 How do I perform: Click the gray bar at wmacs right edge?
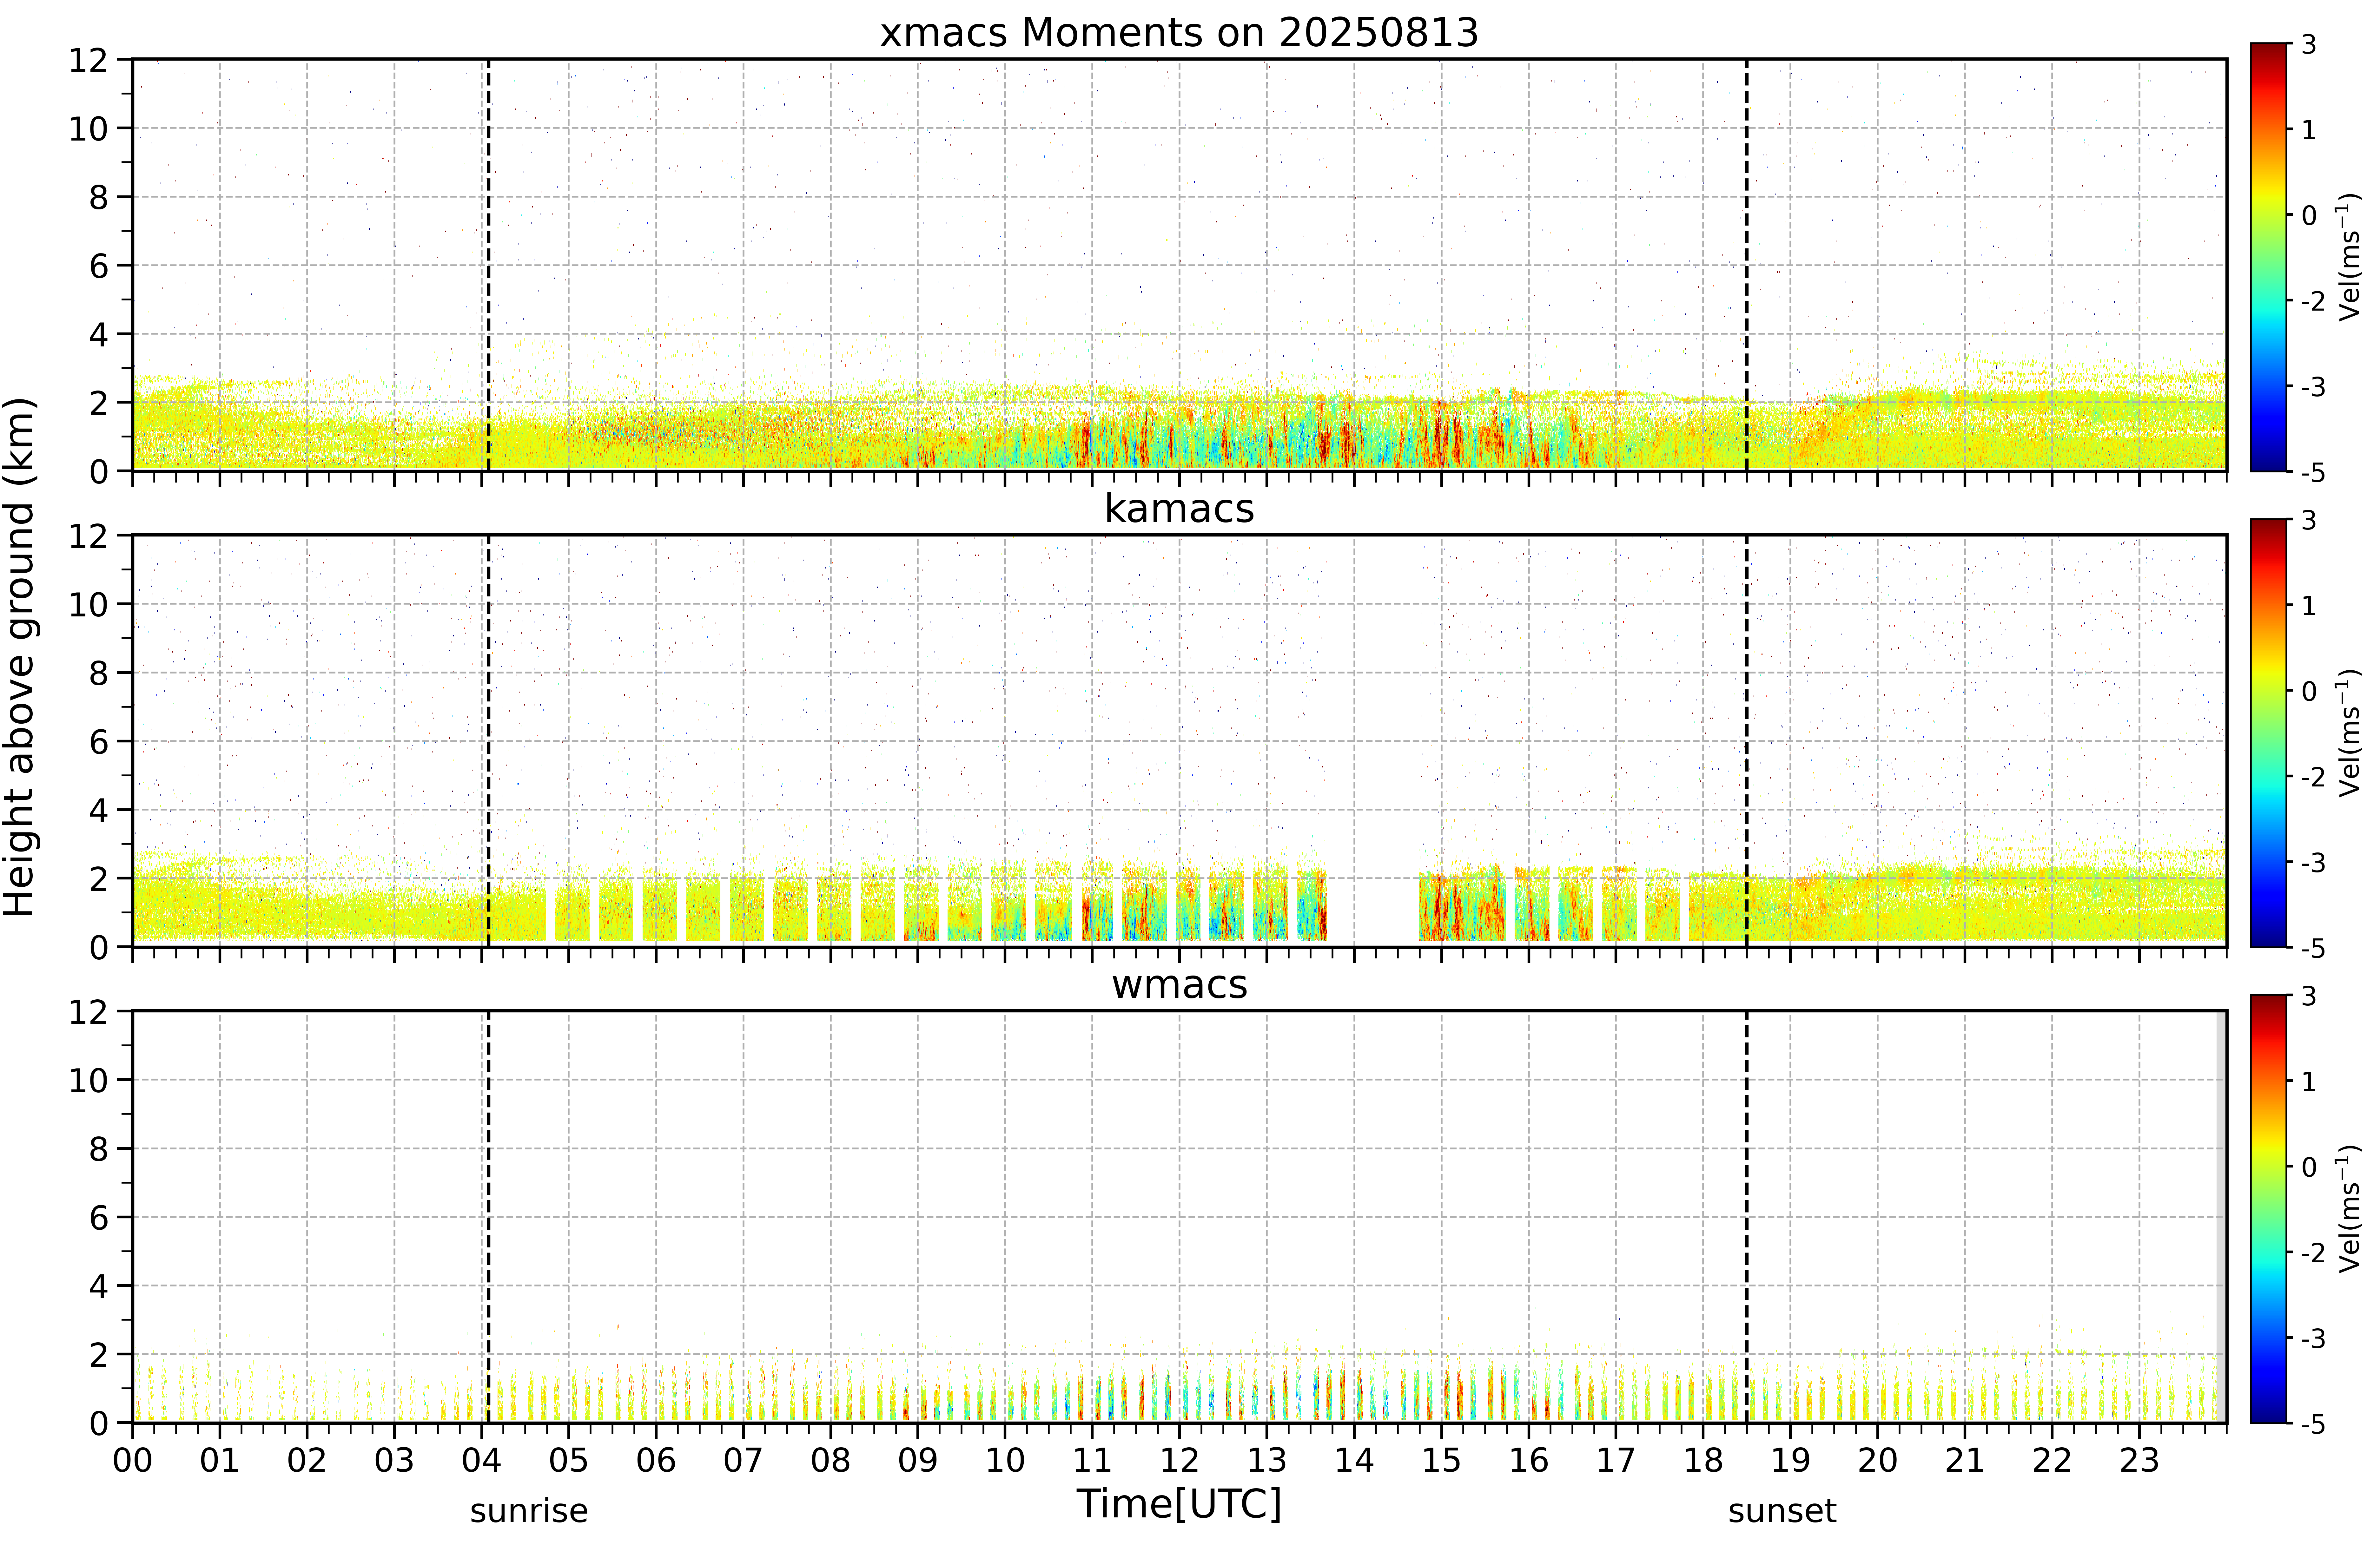[x=2221, y=1216]
